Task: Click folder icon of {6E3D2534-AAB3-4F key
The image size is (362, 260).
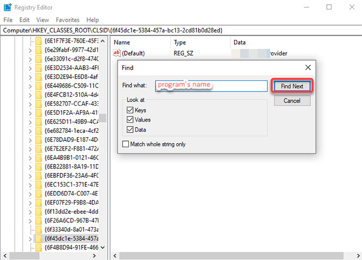Action: (x=38, y=68)
